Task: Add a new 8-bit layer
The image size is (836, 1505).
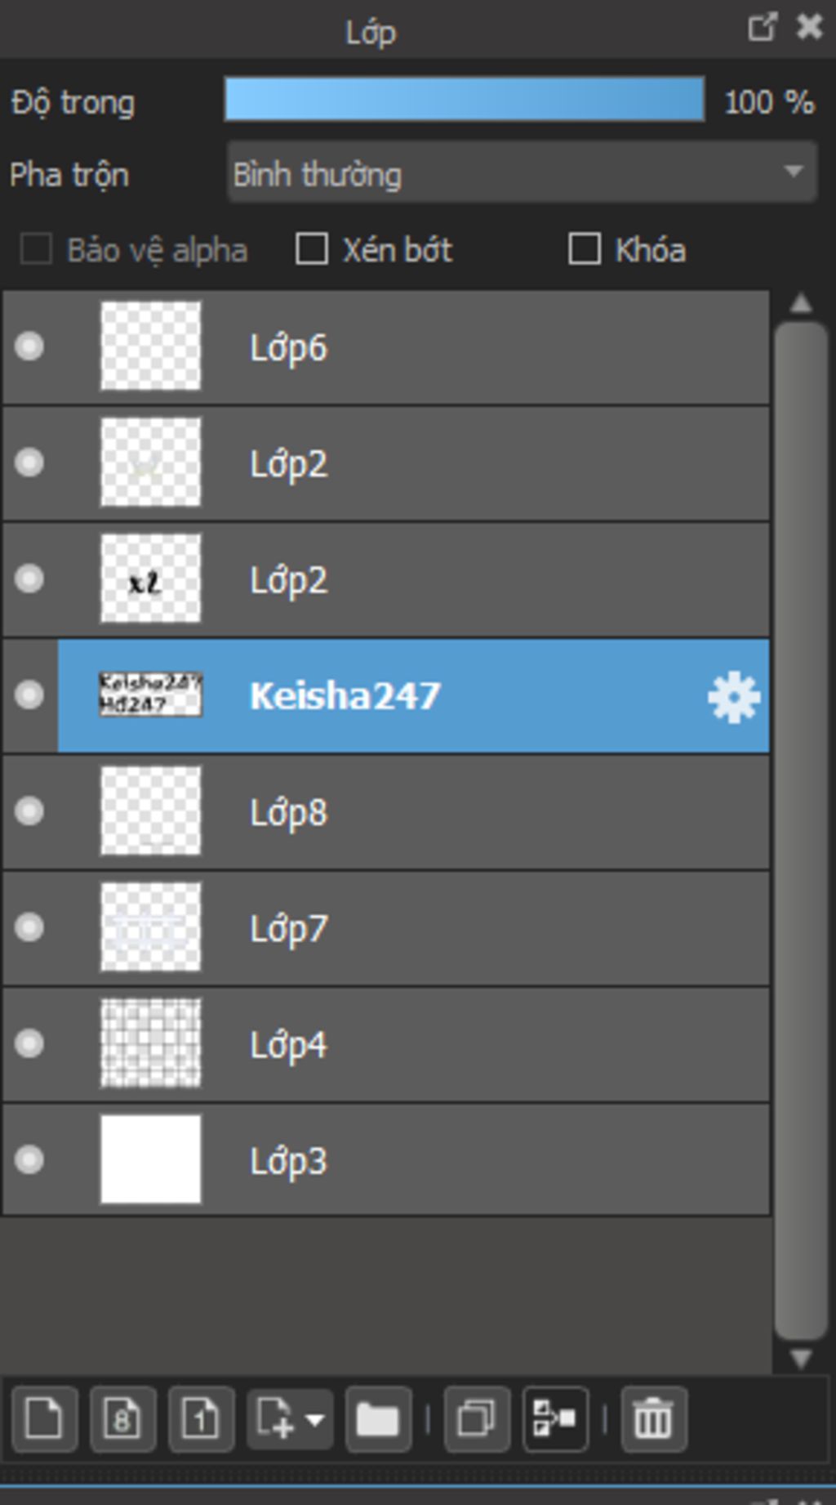Action: point(122,1418)
